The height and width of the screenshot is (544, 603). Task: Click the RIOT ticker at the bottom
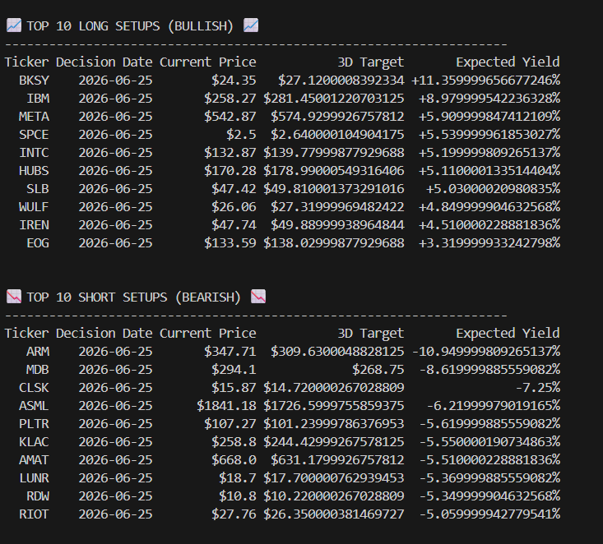pyautogui.click(x=35, y=514)
